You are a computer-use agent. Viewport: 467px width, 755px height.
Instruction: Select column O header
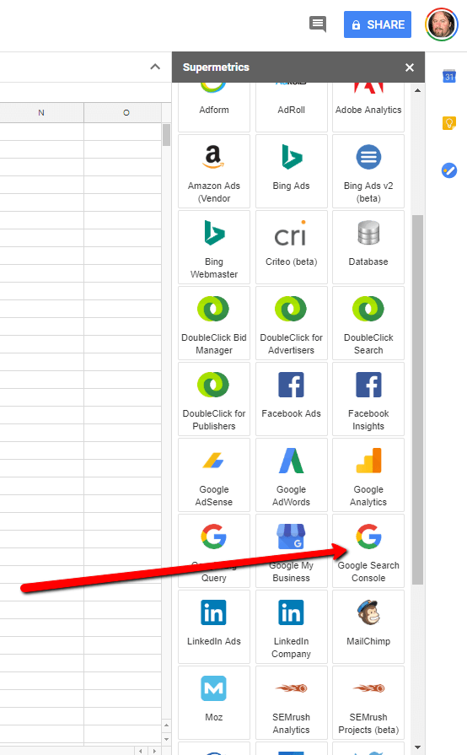coord(126,113)
